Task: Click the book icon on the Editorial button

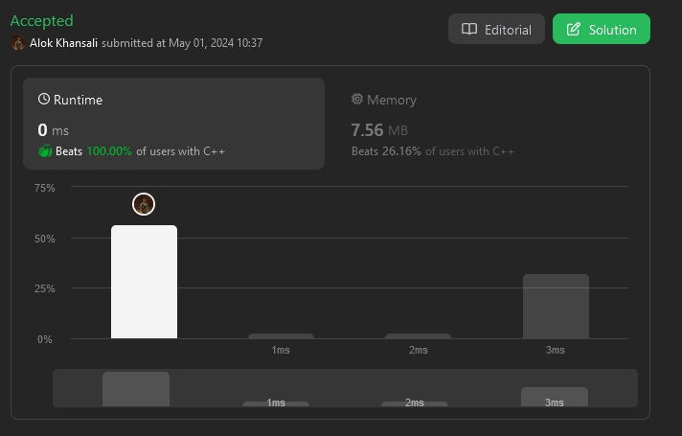Action: pos(469,30)
